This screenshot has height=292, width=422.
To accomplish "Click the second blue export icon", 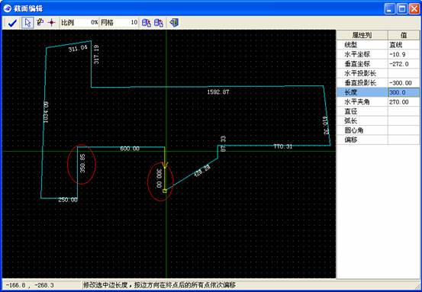I will pos(159,23).
